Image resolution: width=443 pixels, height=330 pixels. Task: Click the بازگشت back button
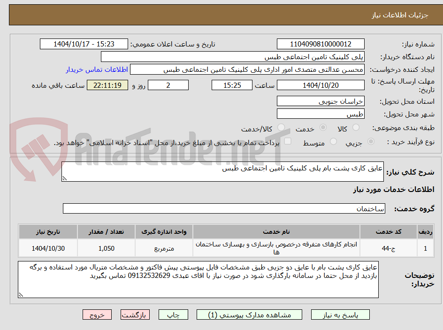coord(135,315)
